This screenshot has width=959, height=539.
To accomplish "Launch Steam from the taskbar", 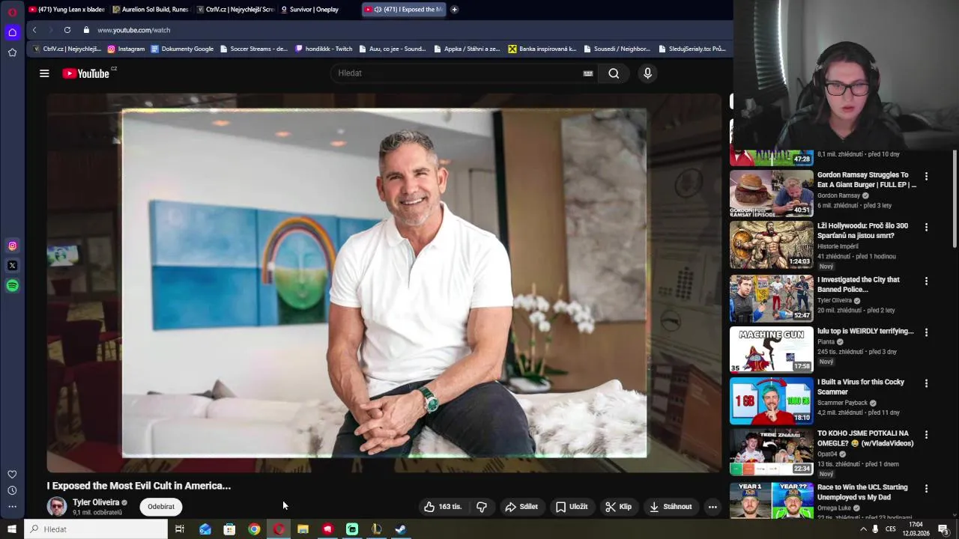I will (401, 529).
